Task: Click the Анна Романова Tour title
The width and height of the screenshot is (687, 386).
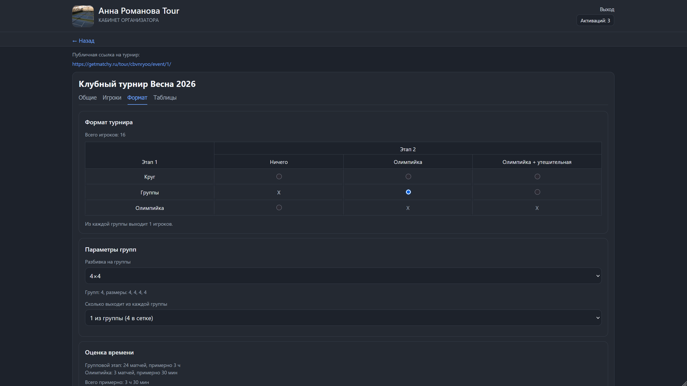Action: [x=139, y=11]
